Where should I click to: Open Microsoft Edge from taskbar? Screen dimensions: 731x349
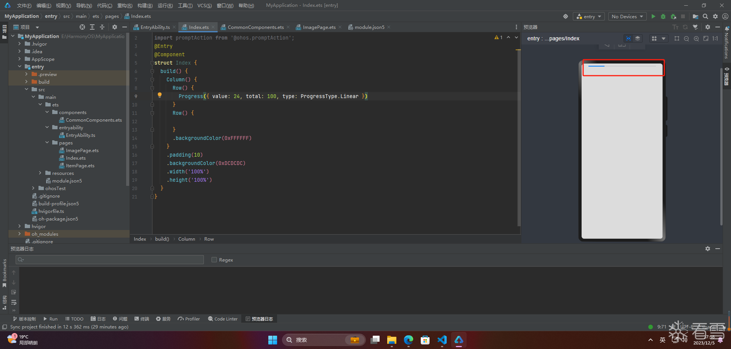click(x=408, y=340)
